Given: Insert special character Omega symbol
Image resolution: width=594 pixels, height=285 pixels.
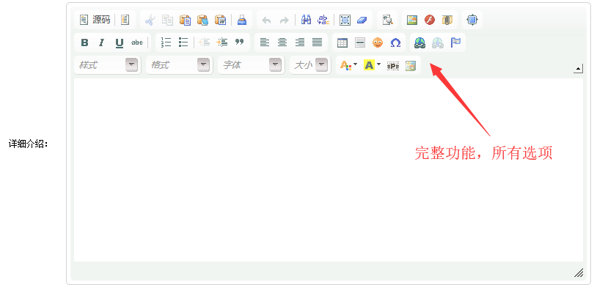Looking at the screenshot, I should pos(395,42).
